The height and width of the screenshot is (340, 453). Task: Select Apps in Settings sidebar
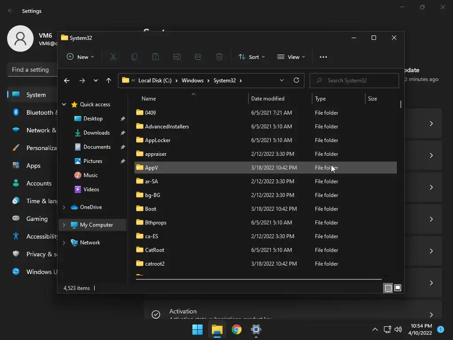tap(32, 166)
